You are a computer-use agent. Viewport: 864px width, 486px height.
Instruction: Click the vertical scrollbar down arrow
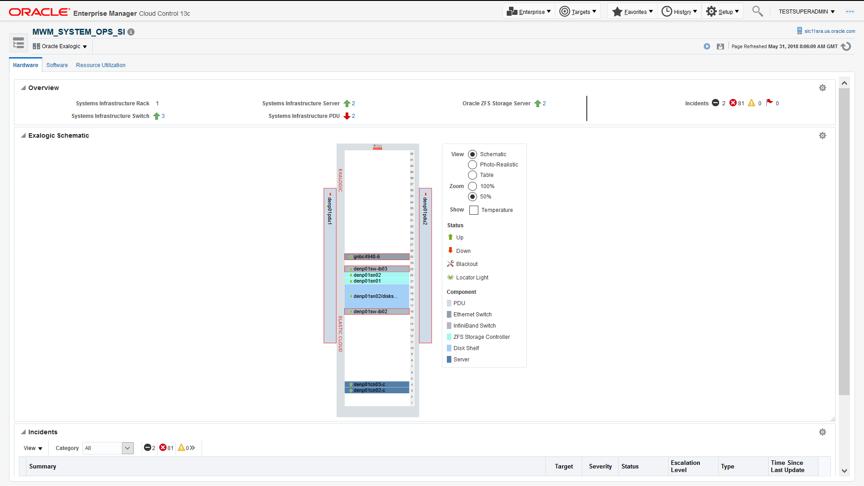coord(844,471)
